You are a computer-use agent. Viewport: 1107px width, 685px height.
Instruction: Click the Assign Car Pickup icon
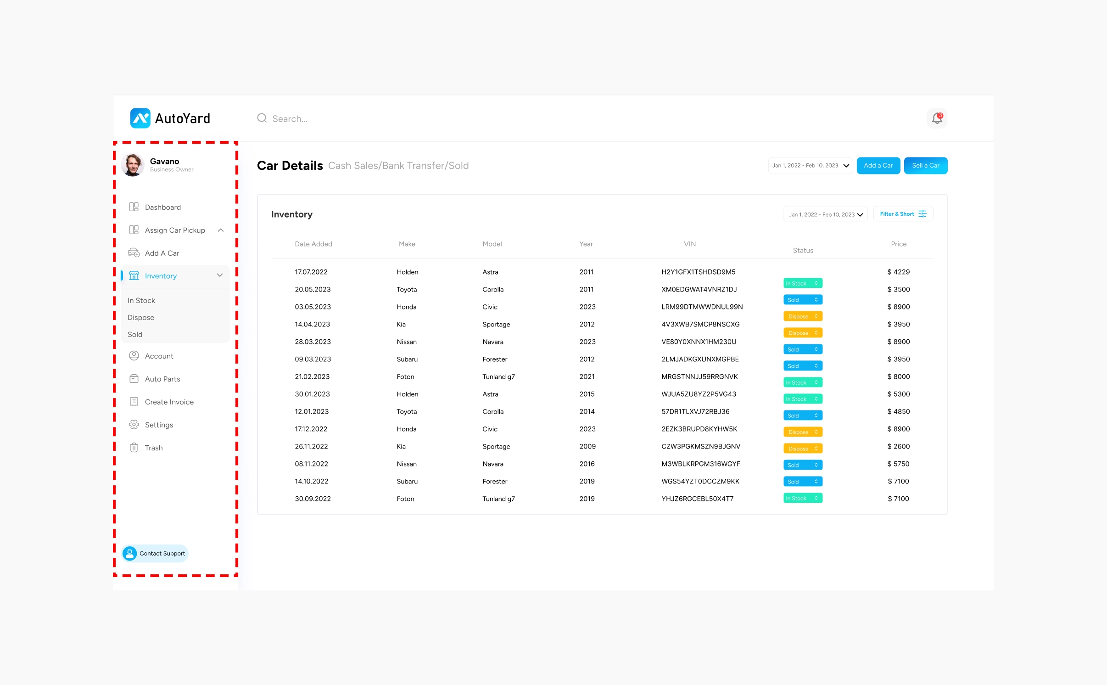(134, 230)
